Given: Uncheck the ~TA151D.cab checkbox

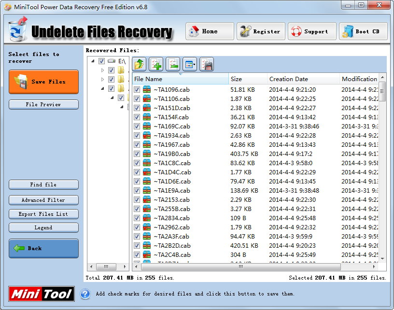Looking at the screenshot, I should pos(137,108).
